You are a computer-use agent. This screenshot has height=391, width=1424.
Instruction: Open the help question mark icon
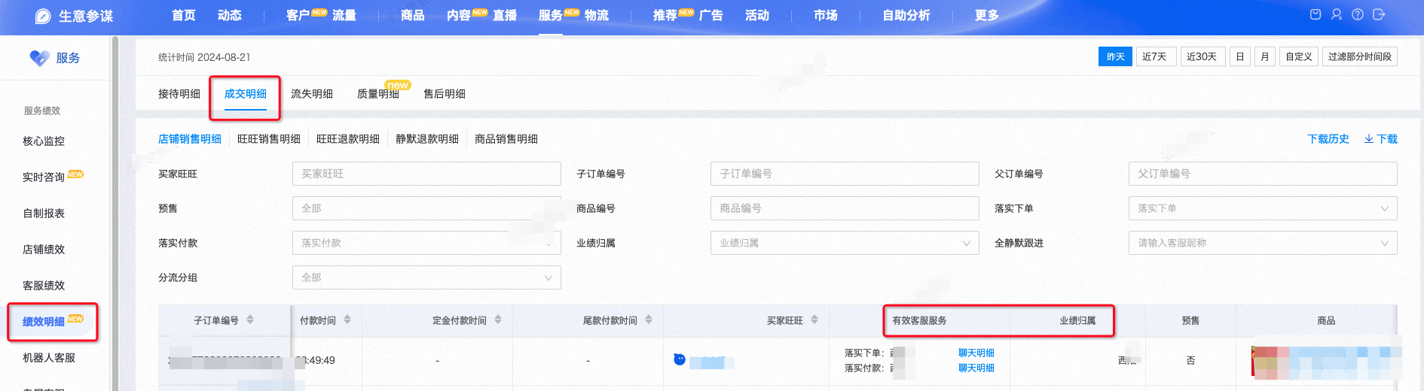click(1358, 14)
